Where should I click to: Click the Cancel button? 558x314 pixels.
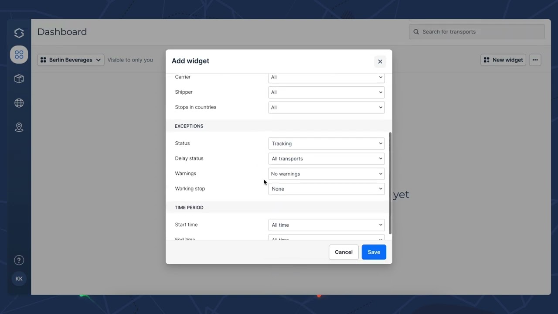pos(344,252)
